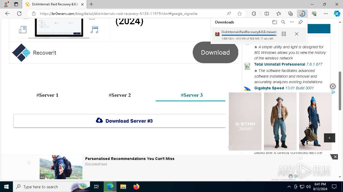
Task: Launch Firefox from taskbar
Action: click(x=136, y=187)
